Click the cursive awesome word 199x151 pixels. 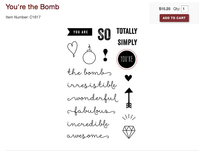click(x=88, y=136)
